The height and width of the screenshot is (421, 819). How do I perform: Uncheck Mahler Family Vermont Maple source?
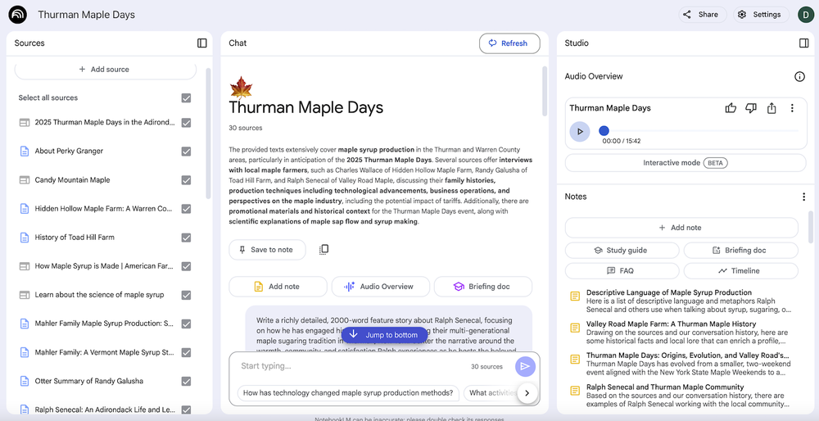tap(186, 352)
